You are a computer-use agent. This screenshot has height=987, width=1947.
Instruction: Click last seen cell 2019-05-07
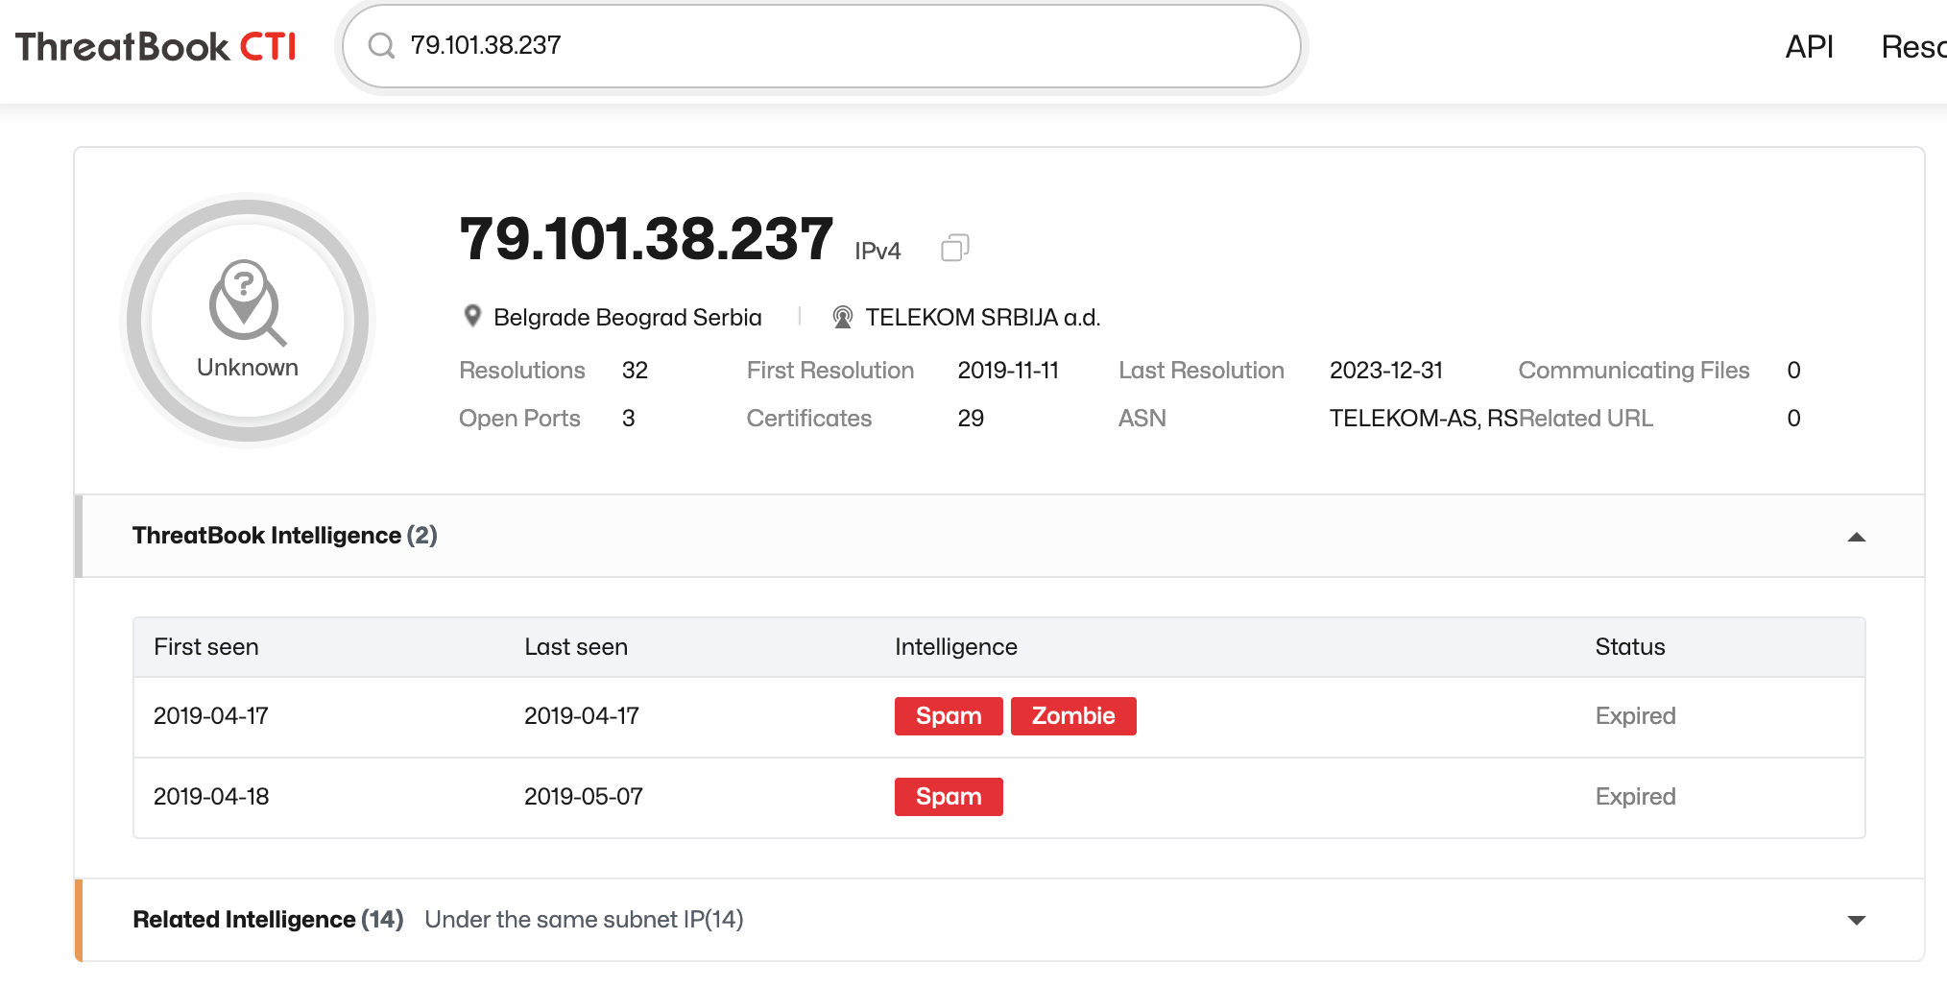pyautogui.click(x=584, y=797)
